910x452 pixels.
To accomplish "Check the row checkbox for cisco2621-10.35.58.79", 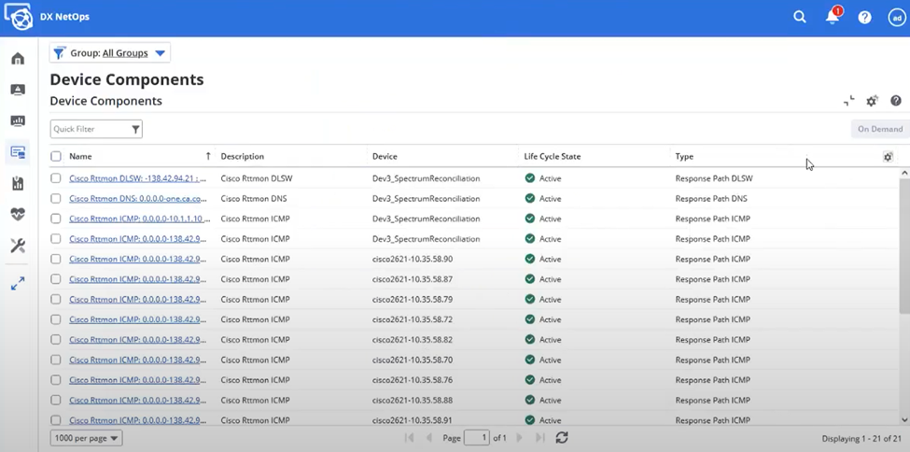I will click(56, 299).
